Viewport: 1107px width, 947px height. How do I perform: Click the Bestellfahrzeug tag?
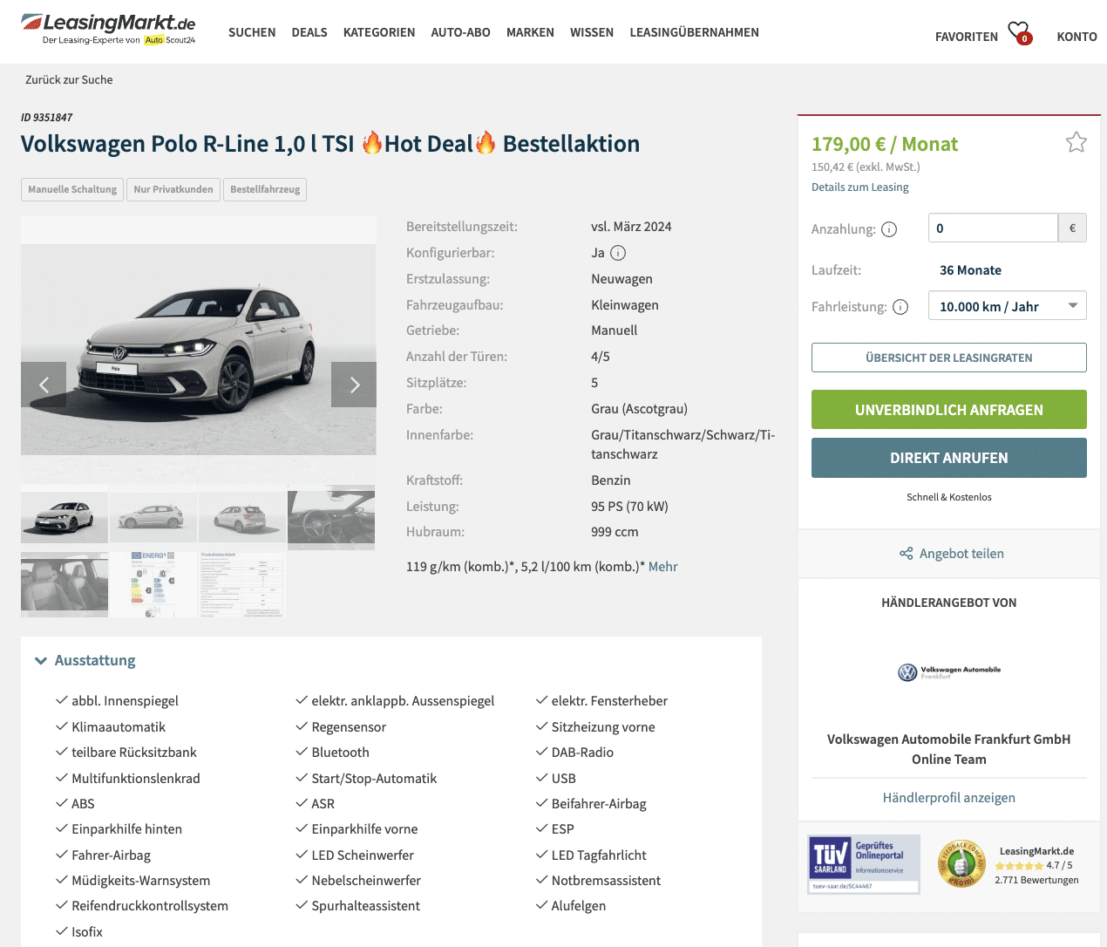[265, 189]
